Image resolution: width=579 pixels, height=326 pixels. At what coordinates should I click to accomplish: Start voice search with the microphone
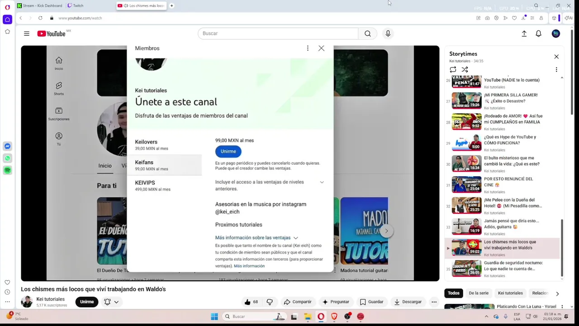(388, 34)
